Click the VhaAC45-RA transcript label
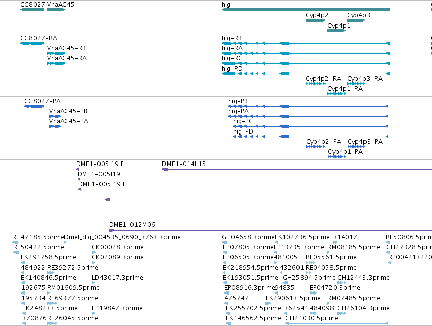Image resolution: width=432 pixels, height=326 pixels. pyautogui.click(x=67, y=58)
